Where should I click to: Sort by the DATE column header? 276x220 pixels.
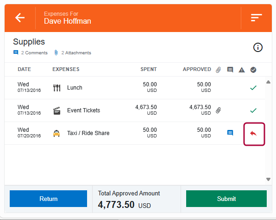point(24,69)
